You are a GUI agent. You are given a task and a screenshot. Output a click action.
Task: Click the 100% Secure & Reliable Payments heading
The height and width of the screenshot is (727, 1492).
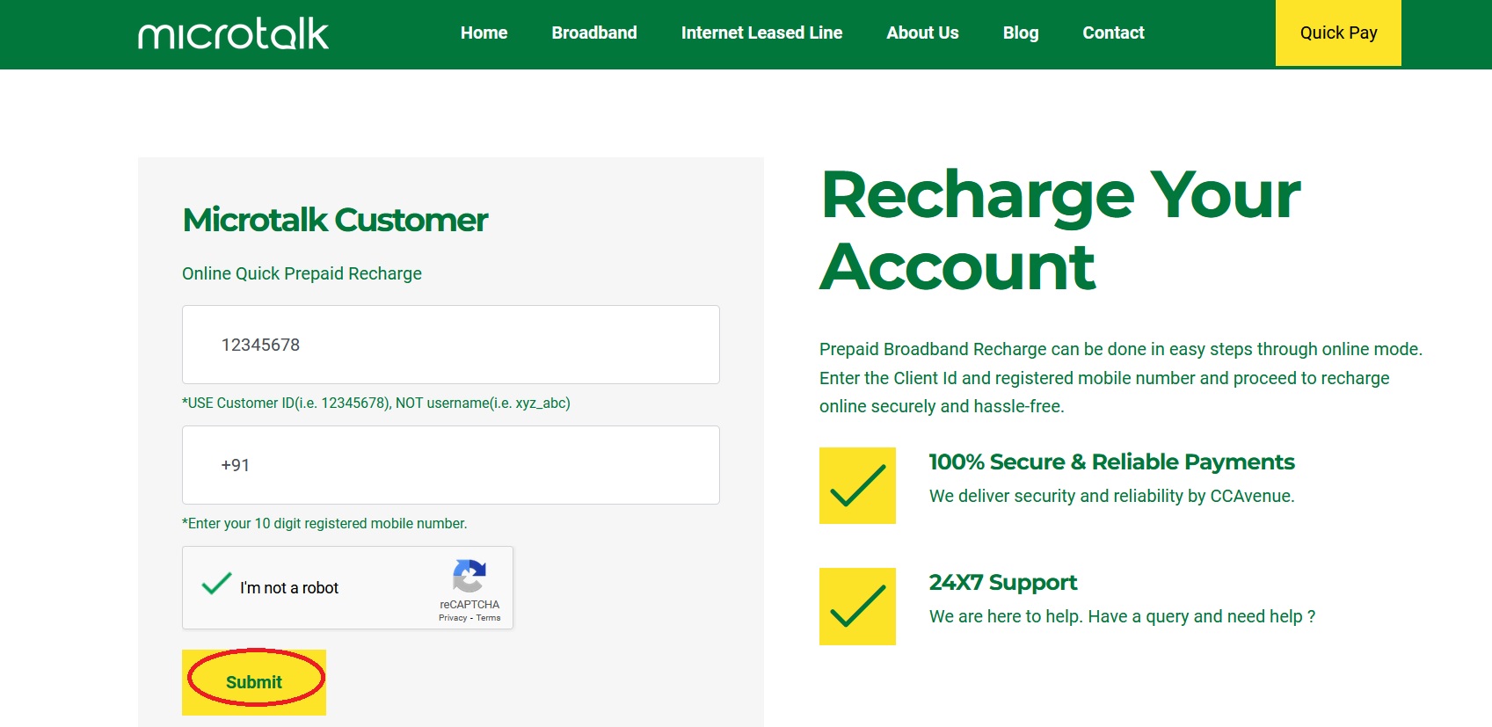(1111, 462)
